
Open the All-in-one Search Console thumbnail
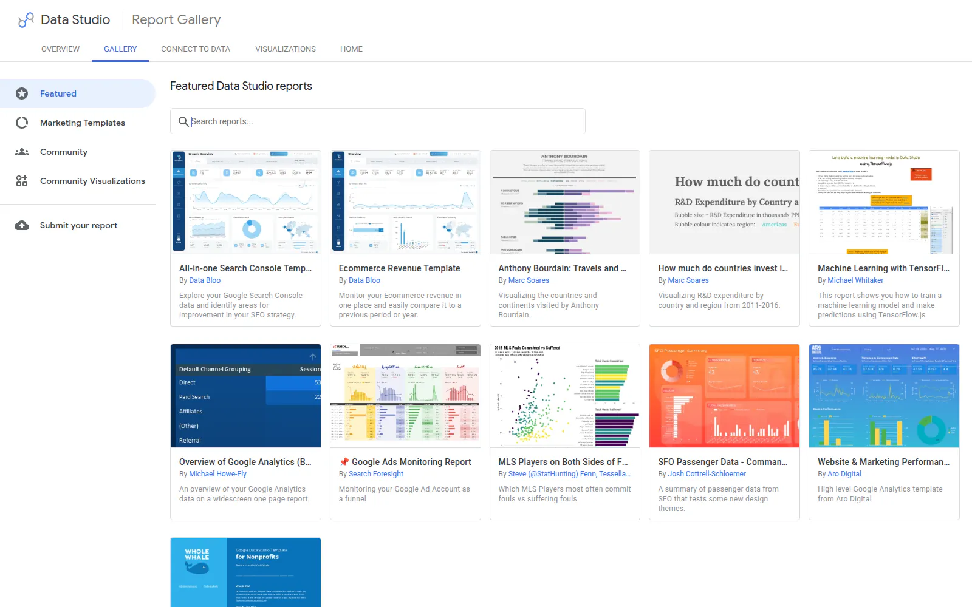pos(245,202)
